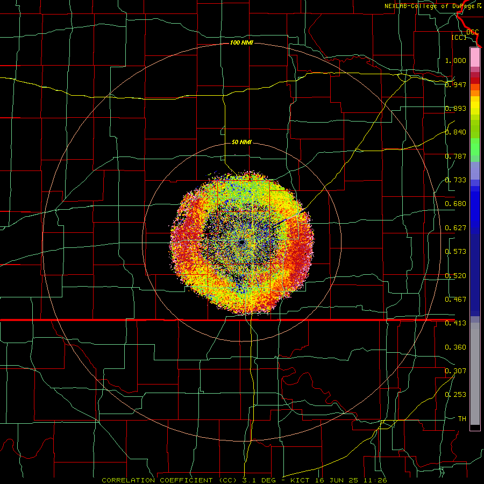Pick the dark red swatch on the color bar
The height and width of the screenshot is (484, 484).
475,81
